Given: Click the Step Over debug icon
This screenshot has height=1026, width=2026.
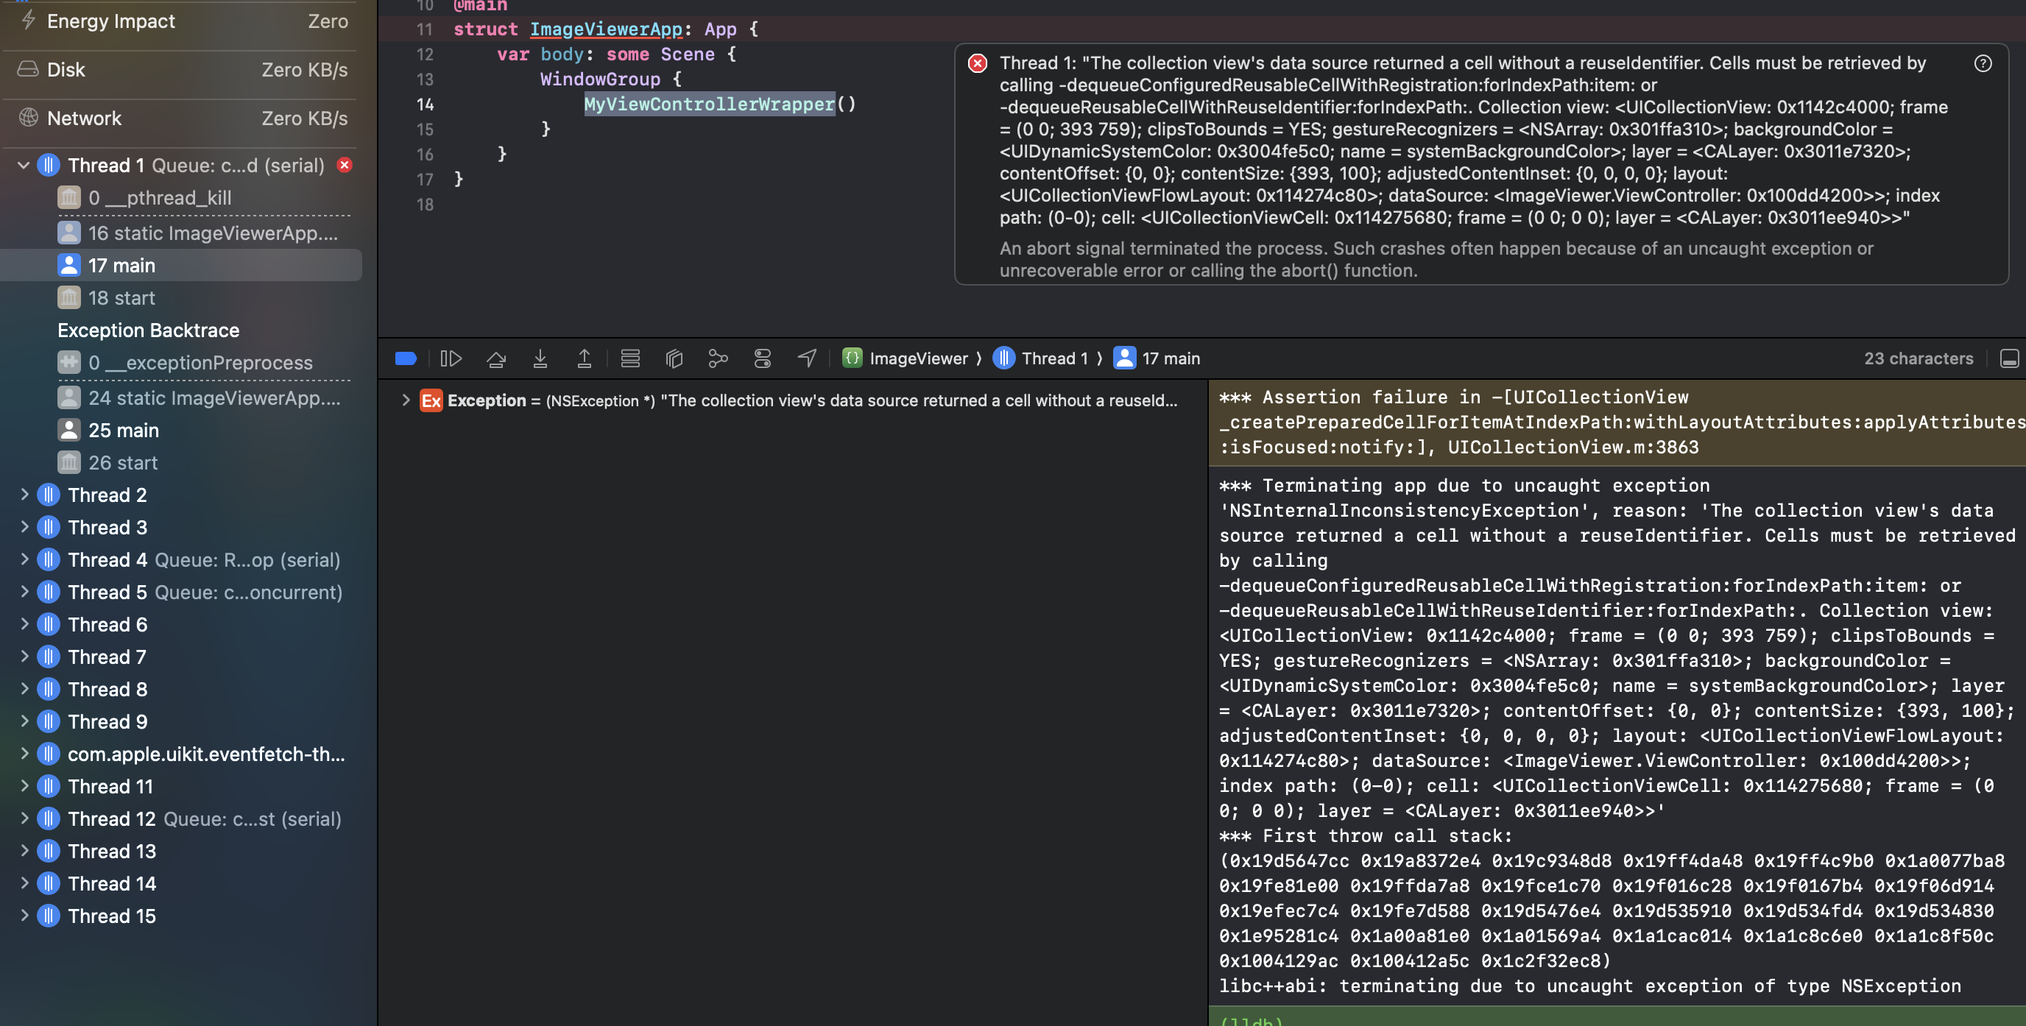Looking at the screenshot, I should [495, 358].
